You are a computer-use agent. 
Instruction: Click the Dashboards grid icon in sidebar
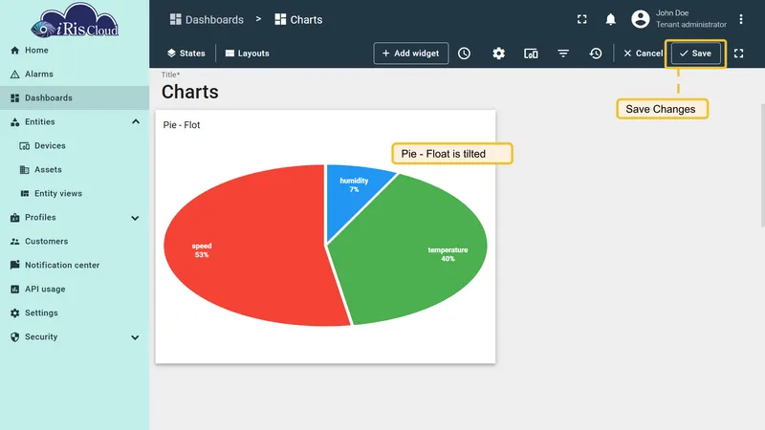[14, 98]
